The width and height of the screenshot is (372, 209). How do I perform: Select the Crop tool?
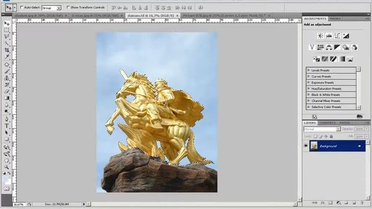[6, 50]
